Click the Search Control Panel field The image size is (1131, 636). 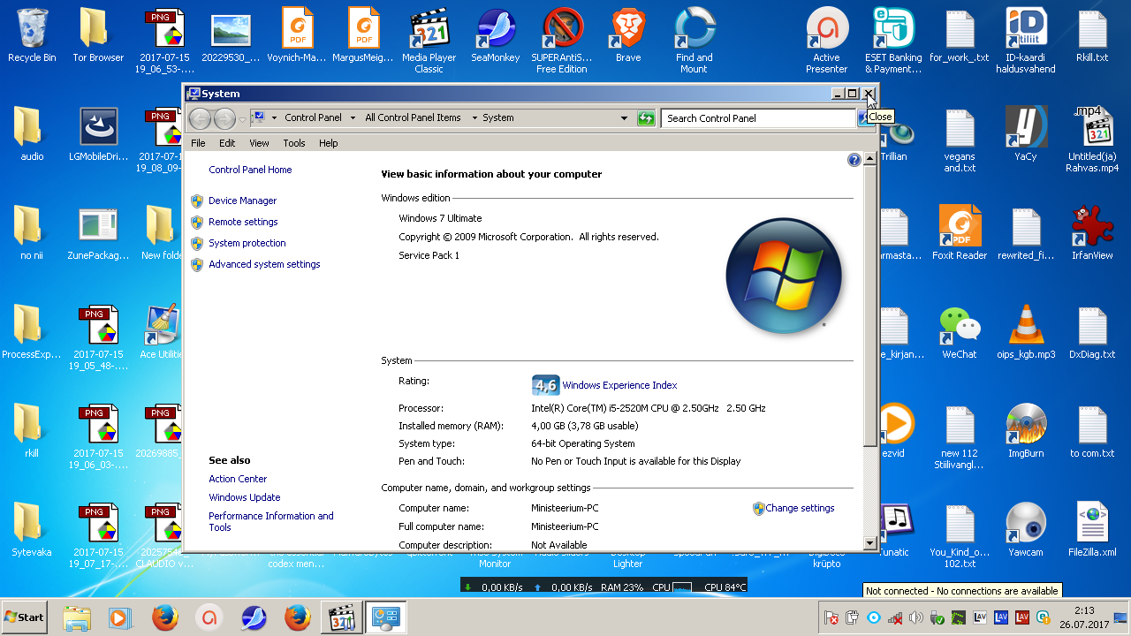point(757,118)
